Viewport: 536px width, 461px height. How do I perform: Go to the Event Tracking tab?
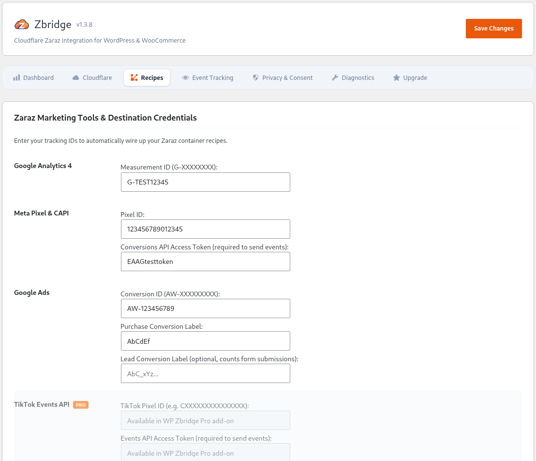208,77
